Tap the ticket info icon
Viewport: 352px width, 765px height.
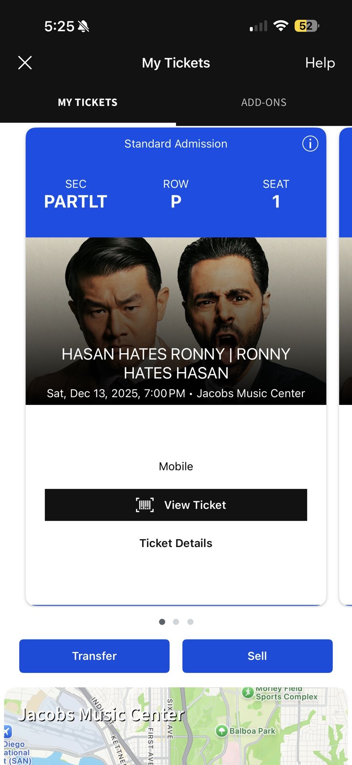coord(310,143)
